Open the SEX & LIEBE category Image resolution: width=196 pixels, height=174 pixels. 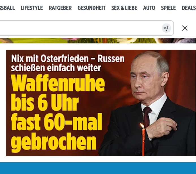pos(124,8)
